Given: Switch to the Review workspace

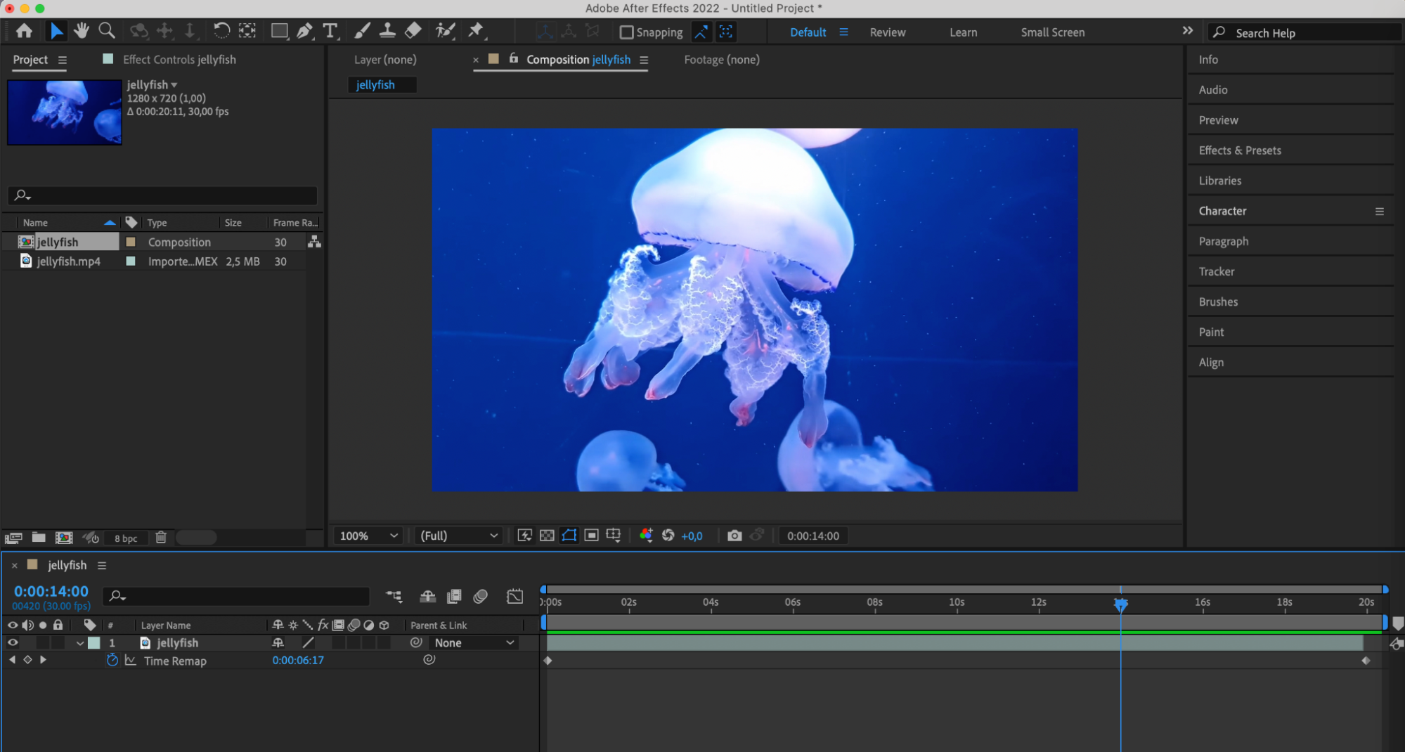Looking at the screenshot, I should click(887, 32).
